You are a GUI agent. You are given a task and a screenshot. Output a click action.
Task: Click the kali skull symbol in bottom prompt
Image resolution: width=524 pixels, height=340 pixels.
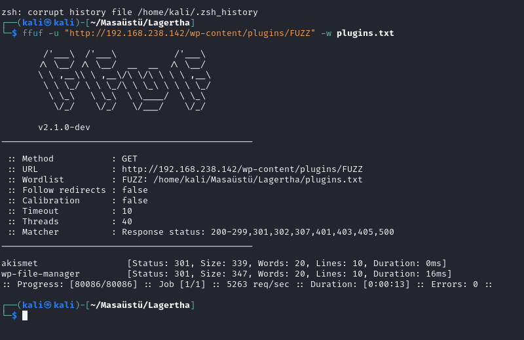coord(48,305)
